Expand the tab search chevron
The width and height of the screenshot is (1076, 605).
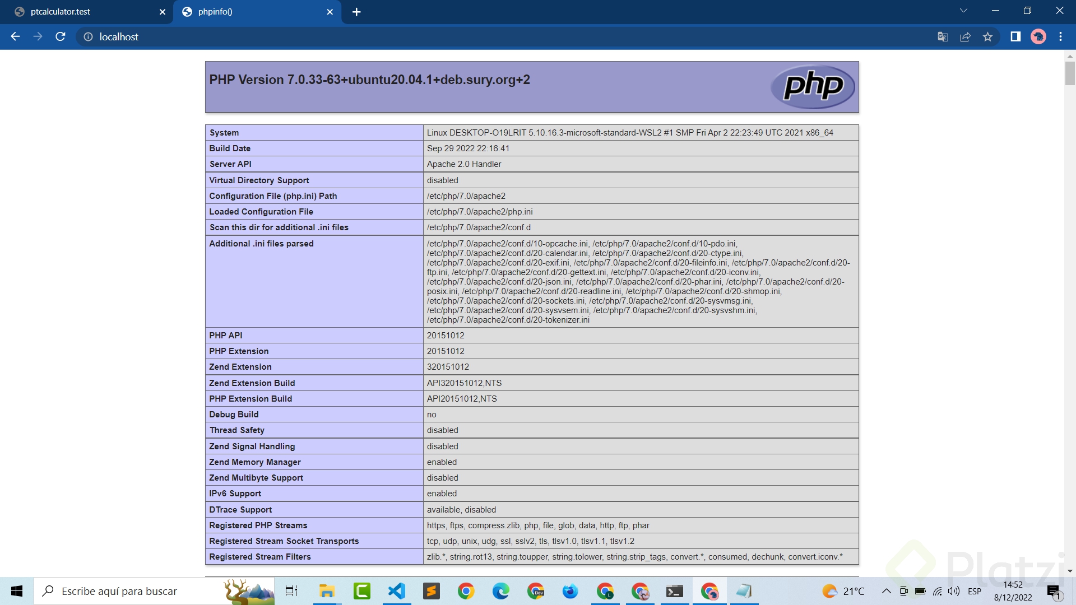pos(963,11)
